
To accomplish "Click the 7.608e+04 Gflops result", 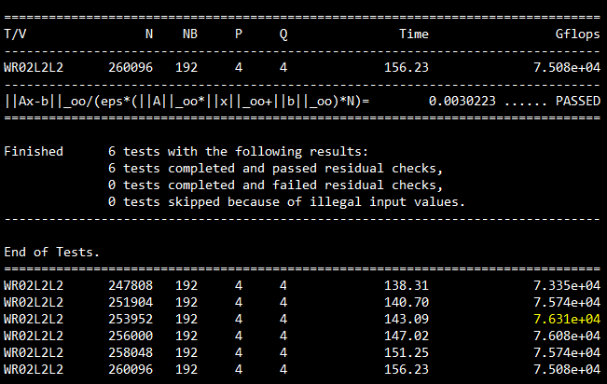I will pos(566,336).
